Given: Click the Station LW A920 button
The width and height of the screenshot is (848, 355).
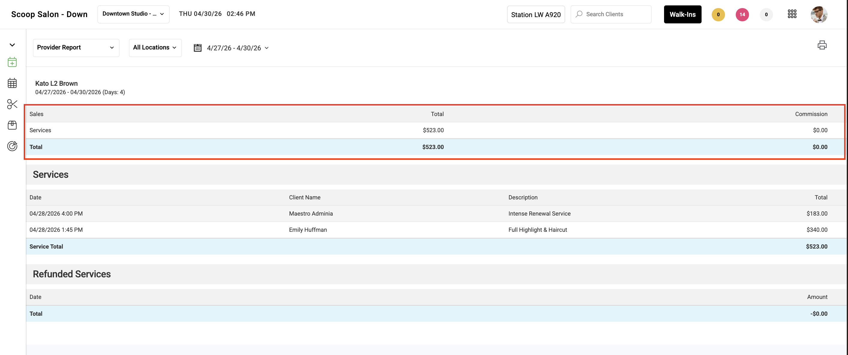Looking at the screenshot, I should click(x=536, y=14).
